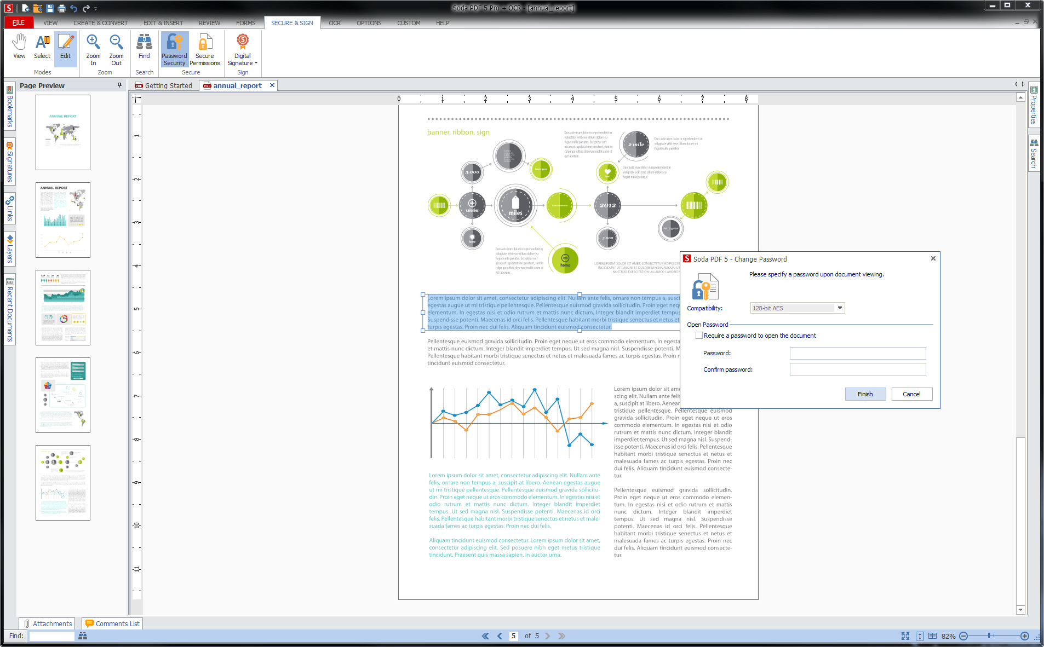The width and height of the screenshot is (1044, 647).
Task: Click Cancel in Change Password dialog
Action: 911,394
